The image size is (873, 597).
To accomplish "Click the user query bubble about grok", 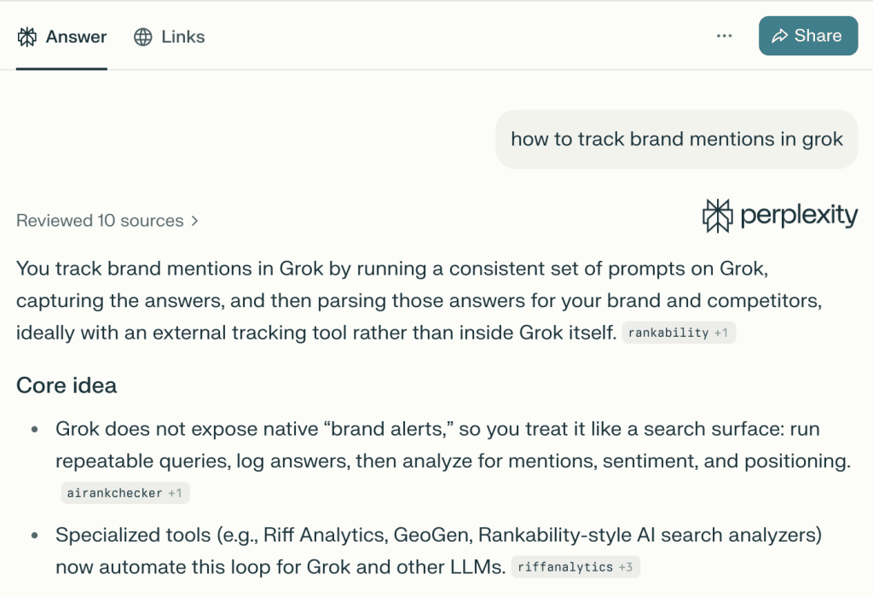I will pos(676,139).
